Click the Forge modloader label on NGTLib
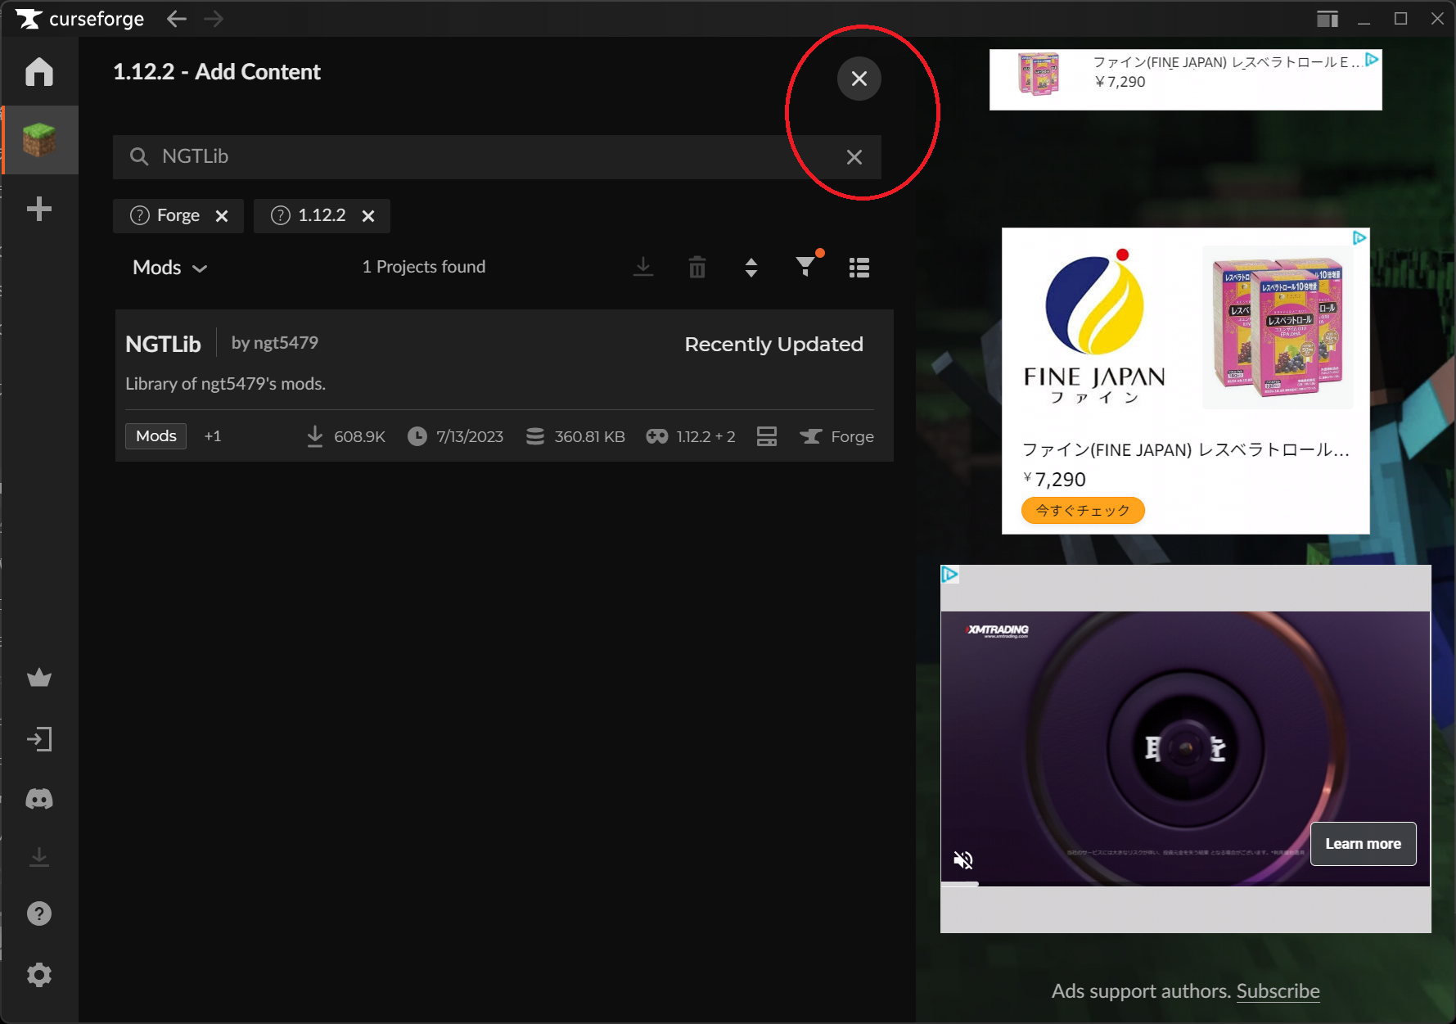Image resolution: width=1456 pixels, height=1024 pixels. coord(836,436)
